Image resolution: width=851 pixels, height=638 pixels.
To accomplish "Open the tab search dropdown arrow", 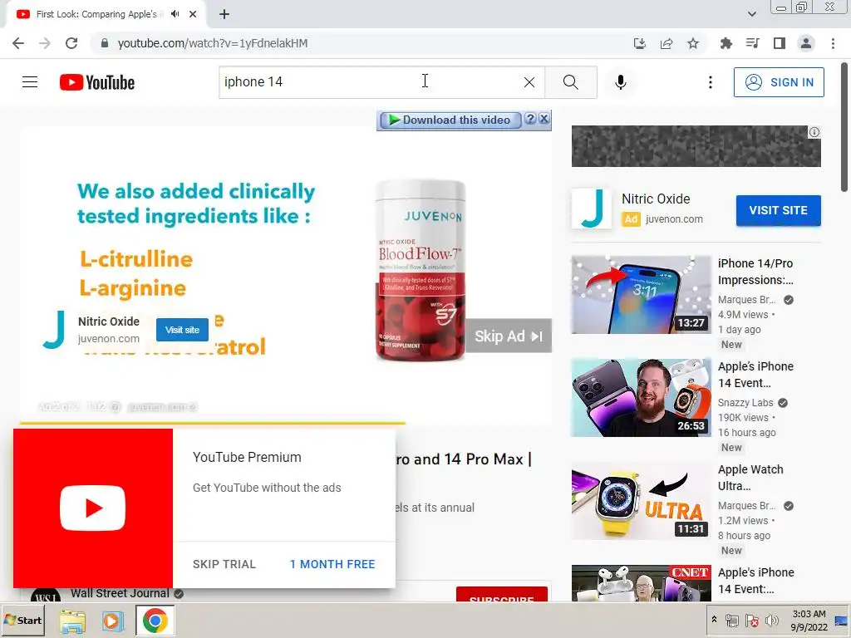I will (751, 14).
